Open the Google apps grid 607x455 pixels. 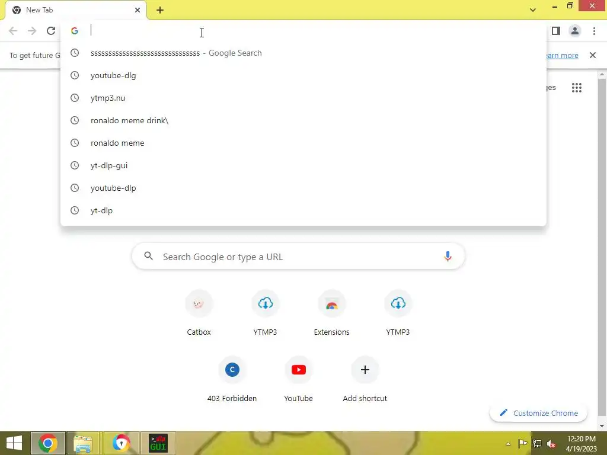[577, 88]
